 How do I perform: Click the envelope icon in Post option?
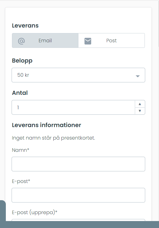pos(88,41)
